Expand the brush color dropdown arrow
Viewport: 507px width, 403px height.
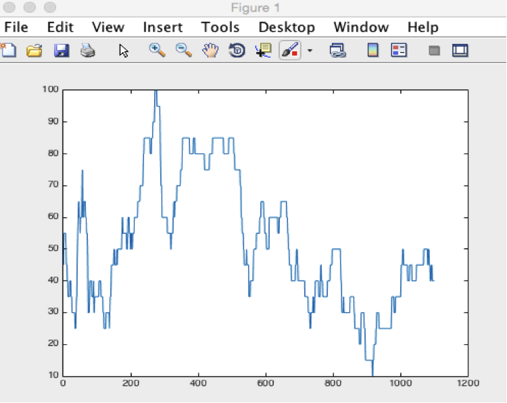click(x=310, y=51)
